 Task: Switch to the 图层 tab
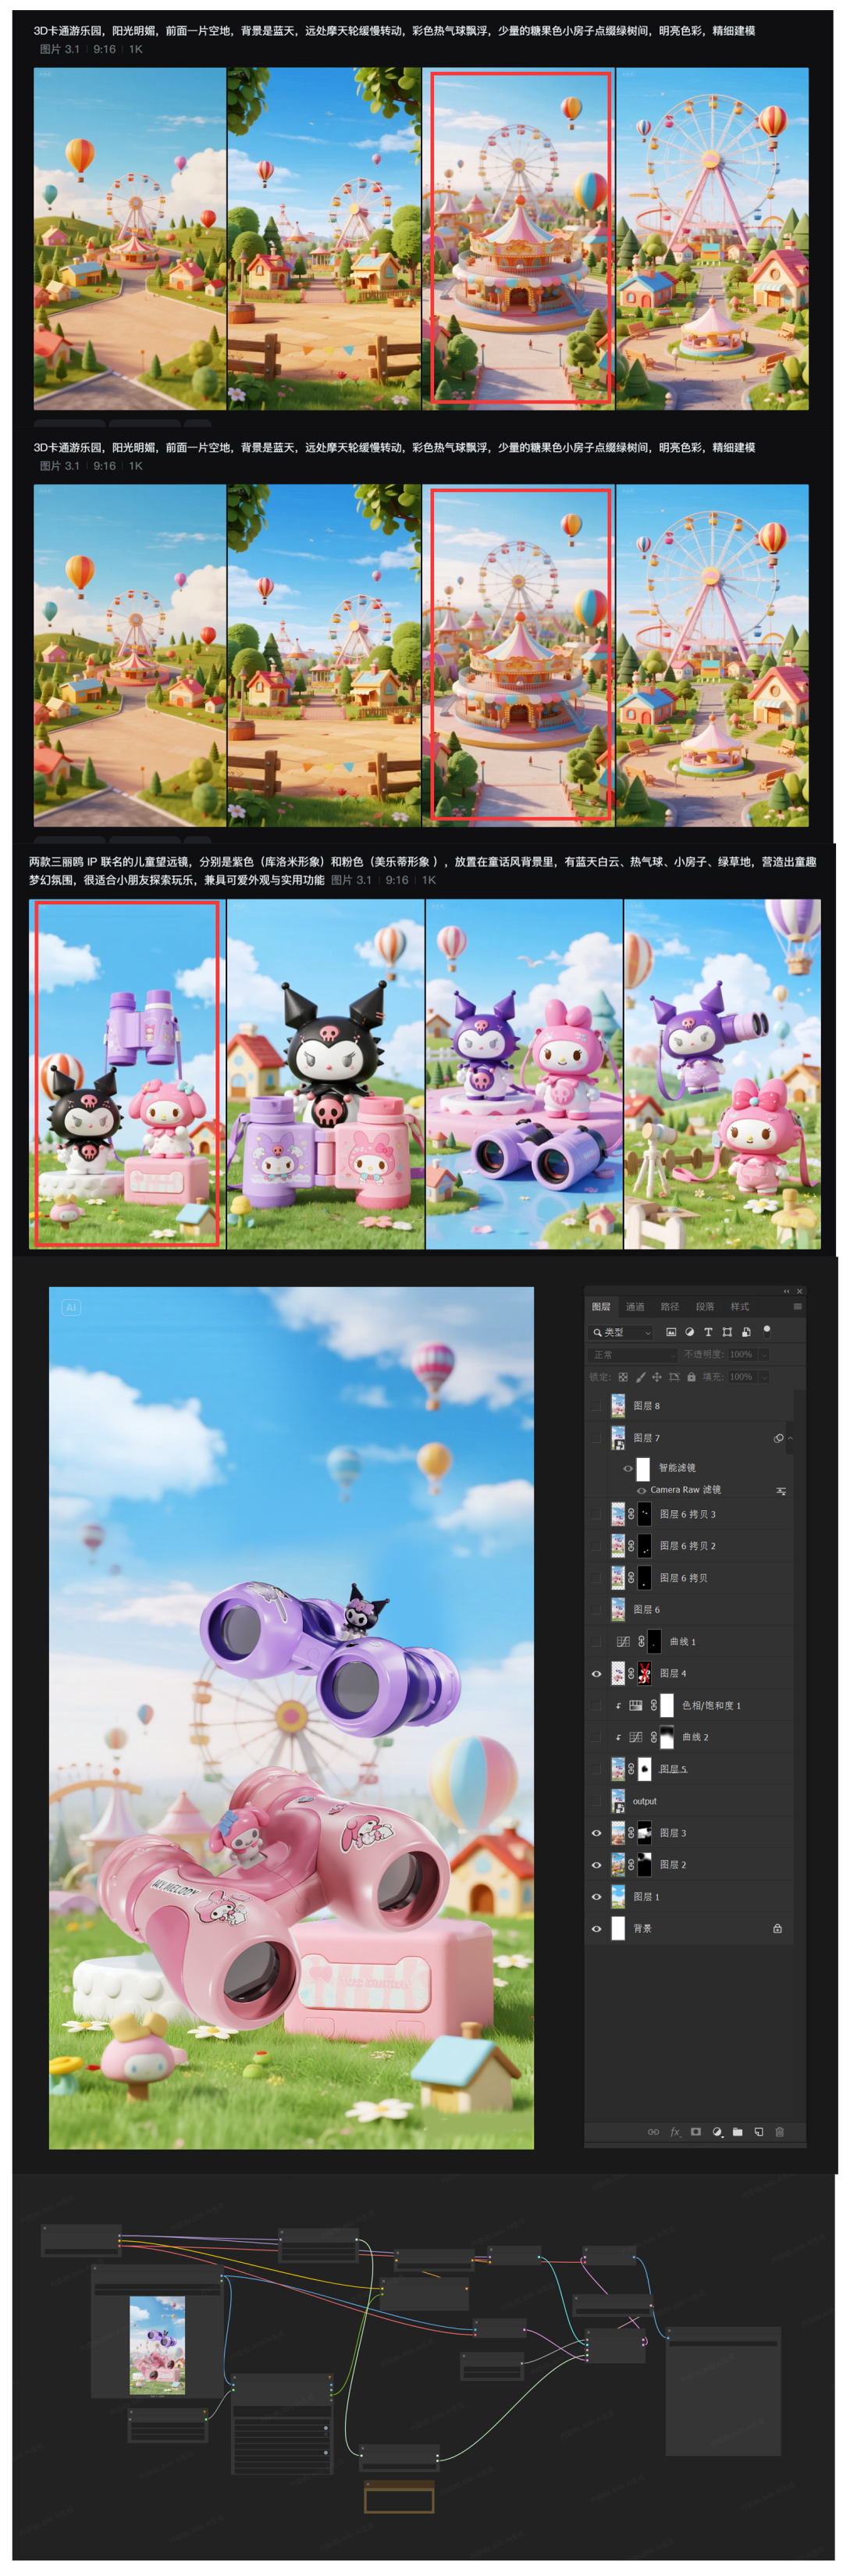point(601,1306)
